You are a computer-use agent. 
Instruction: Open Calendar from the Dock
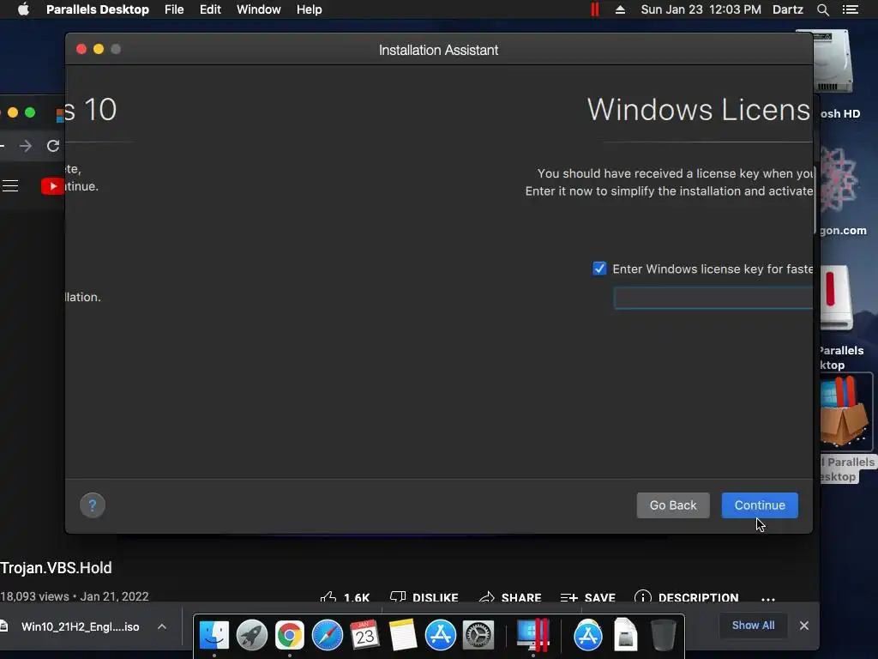pos(364,635)
